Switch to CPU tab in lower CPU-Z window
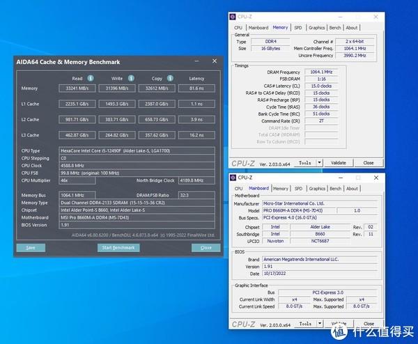The image size is (418, 344). point(238,189)
